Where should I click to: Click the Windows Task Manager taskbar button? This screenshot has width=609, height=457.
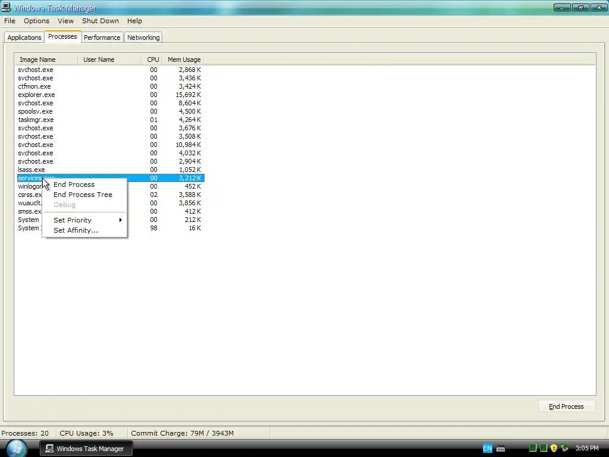[86, 449]
